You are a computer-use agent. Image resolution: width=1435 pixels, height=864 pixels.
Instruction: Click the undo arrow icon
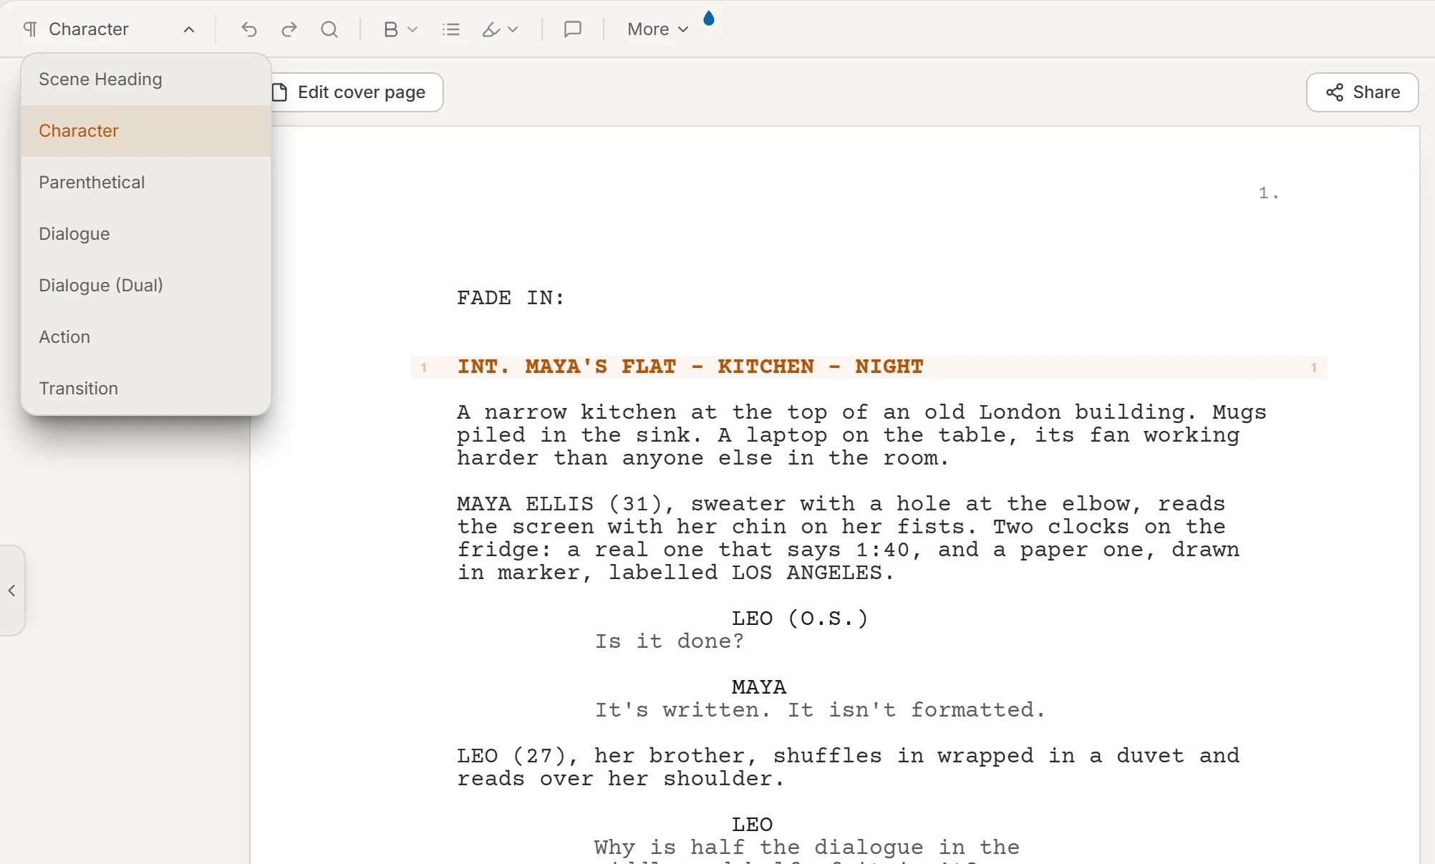pyautogui.click(x=248, y=29)
